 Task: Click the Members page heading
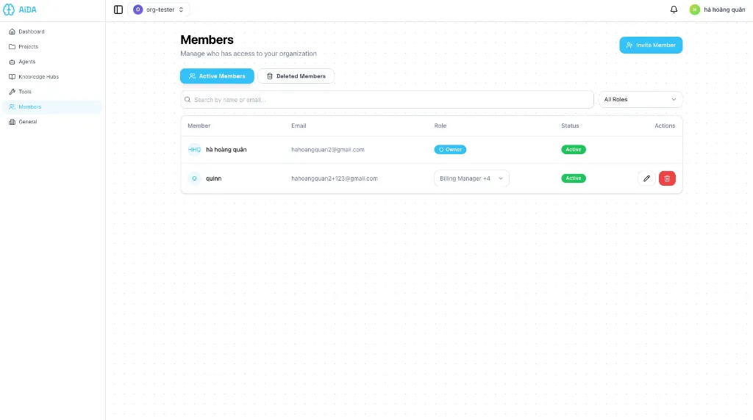(x=207, y=40)
